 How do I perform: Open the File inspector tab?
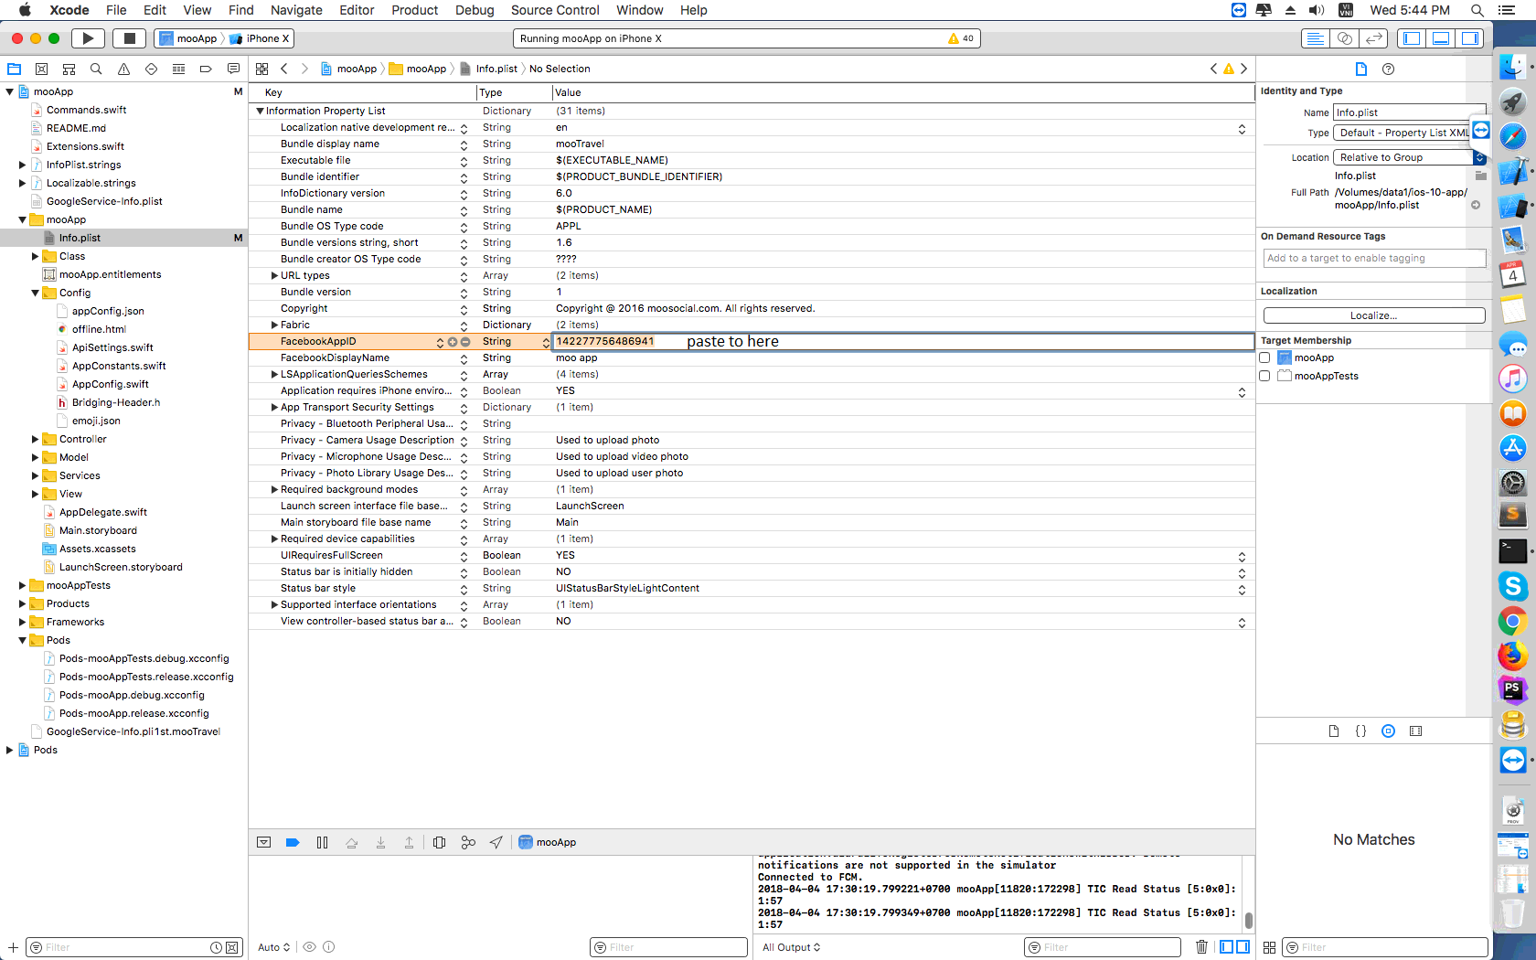pyautogui.click(x=1361, y=69)
